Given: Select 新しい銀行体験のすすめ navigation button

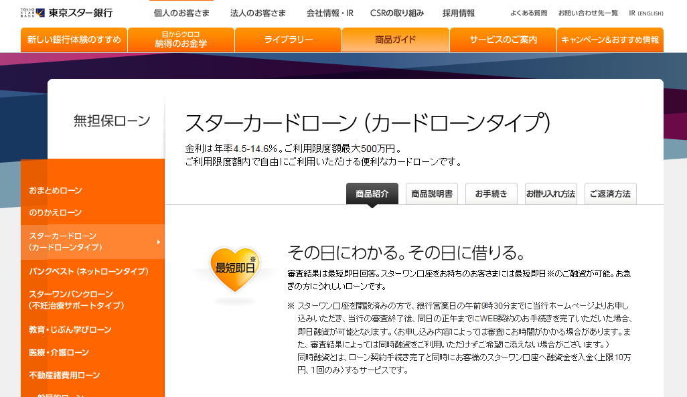Looking at the screenshot, I should click(74, 40).
